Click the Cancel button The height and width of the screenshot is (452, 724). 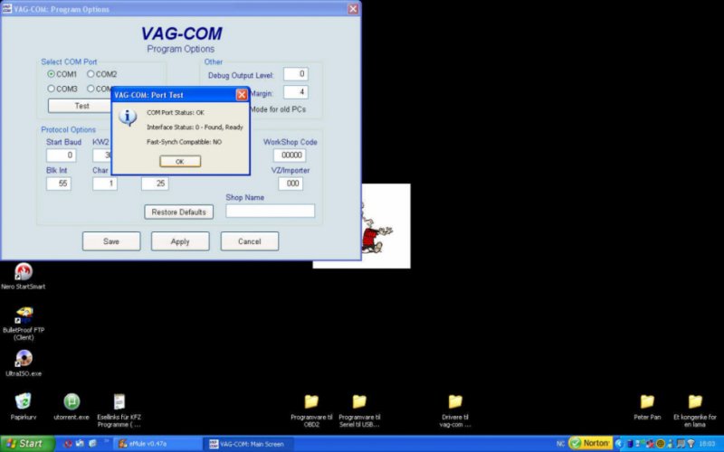tap(250, 241)
